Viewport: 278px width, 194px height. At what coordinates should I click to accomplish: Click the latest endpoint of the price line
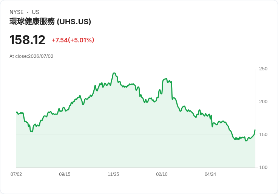[255, 130]
